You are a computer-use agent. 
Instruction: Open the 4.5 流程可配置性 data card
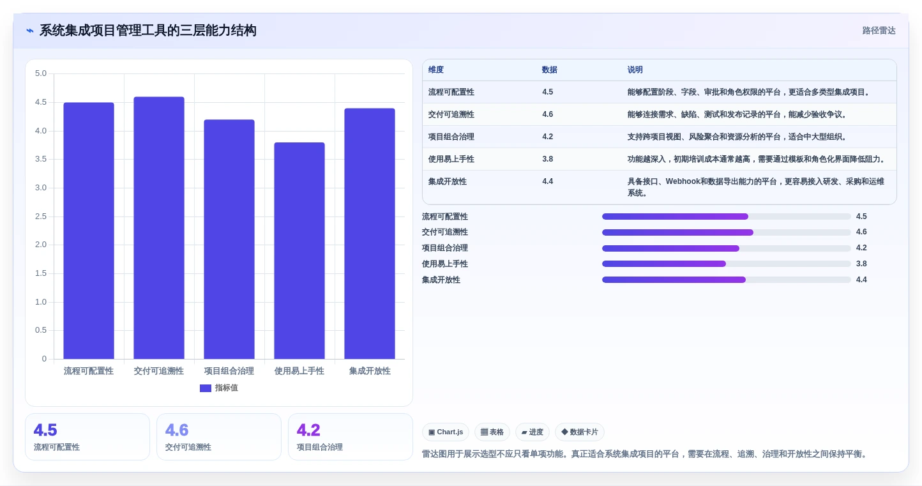87,437
